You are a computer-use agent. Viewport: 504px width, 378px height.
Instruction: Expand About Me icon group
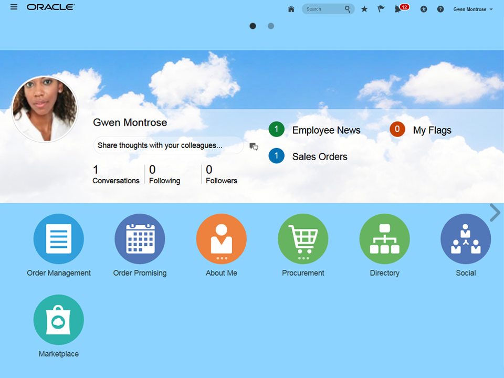point(222,239)
